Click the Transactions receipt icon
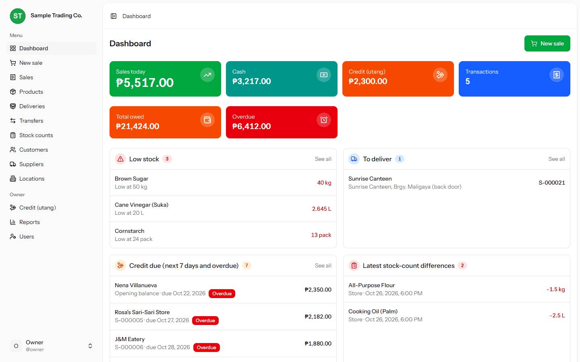Viewport: 580px width, 362px height. [557, 75]
